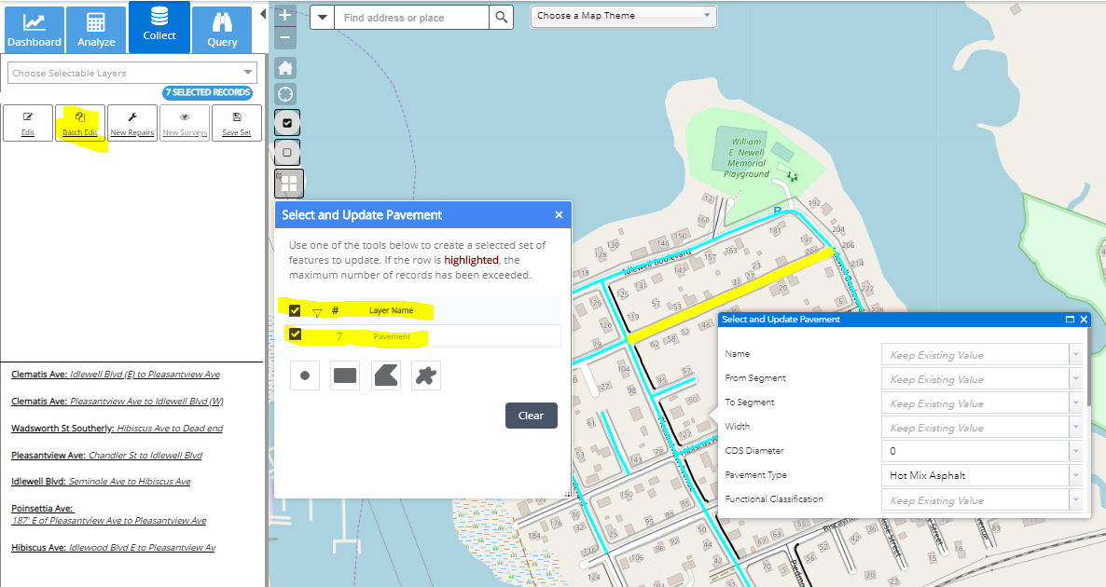Click the Batch Edit tool
This screenshot has height=587, width=1106.
click(x=79, y=123)
